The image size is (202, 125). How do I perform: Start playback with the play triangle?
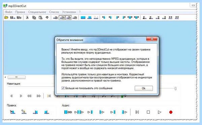click(x=160, y=112)
